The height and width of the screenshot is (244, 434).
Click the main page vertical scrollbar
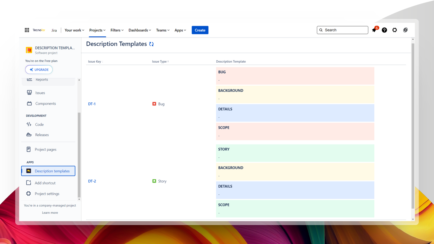tap(413, 126)
